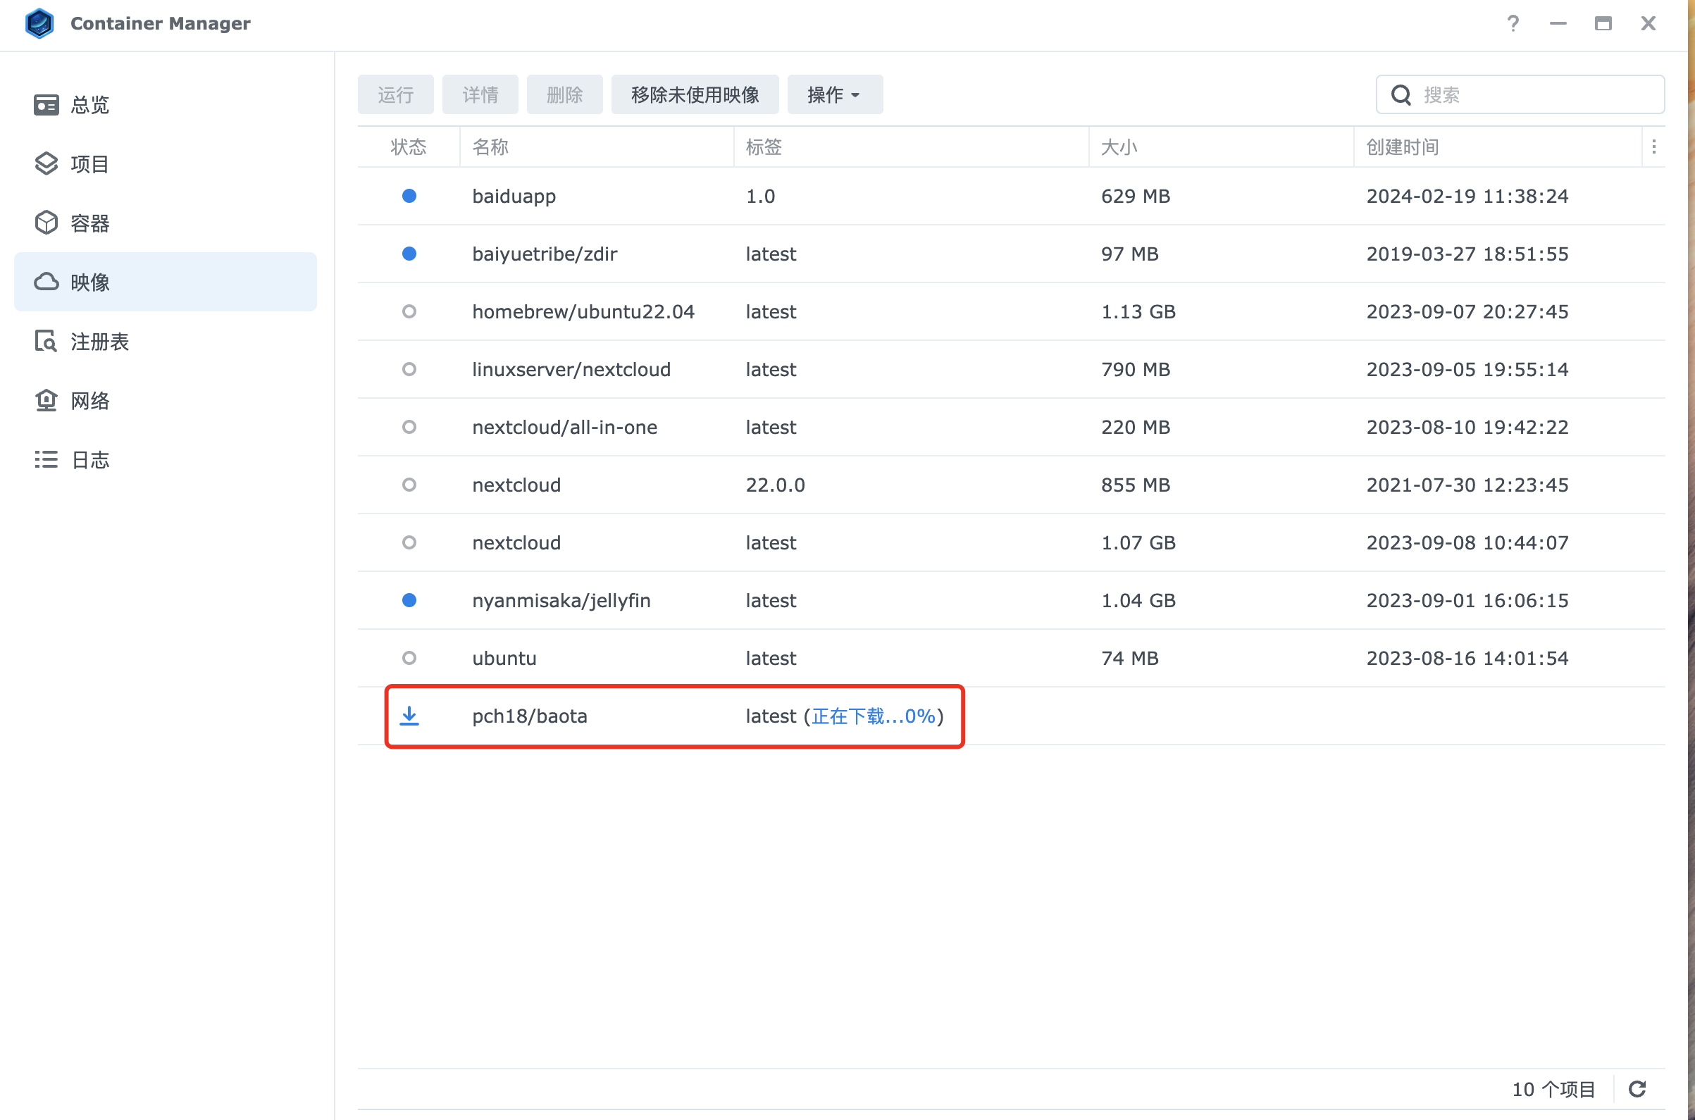Screen dimensions: 1695x1120
Task: Click the 2019-03-27 18:51:55 timestamp
Action: [1467, 254]
